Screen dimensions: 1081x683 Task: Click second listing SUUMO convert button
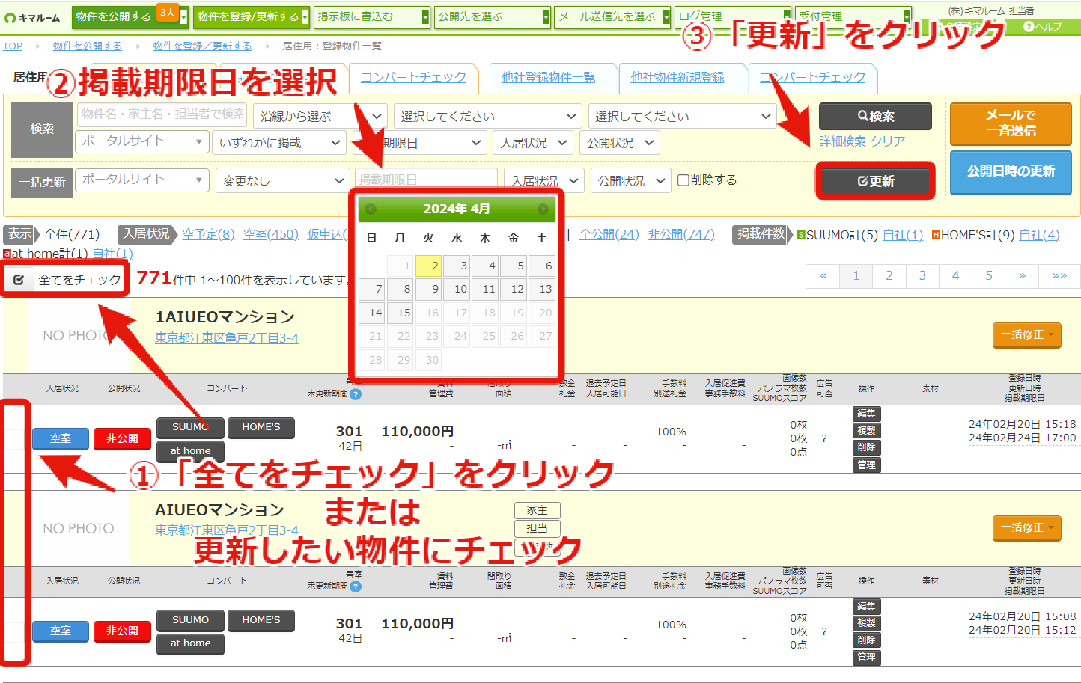pyautogui.click(x=190, y=620)
